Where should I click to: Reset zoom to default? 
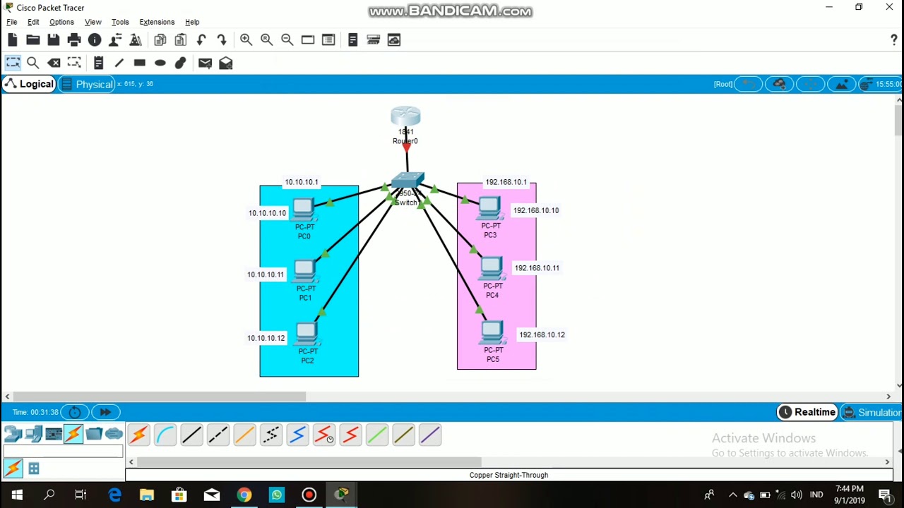click(266, 40)
